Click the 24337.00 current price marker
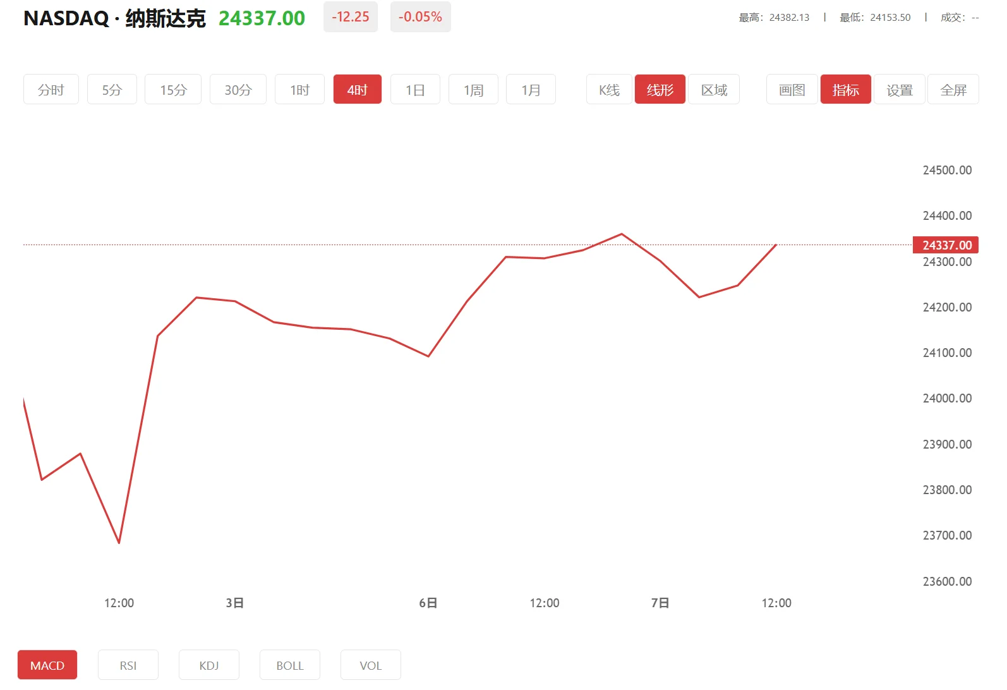 946,245
